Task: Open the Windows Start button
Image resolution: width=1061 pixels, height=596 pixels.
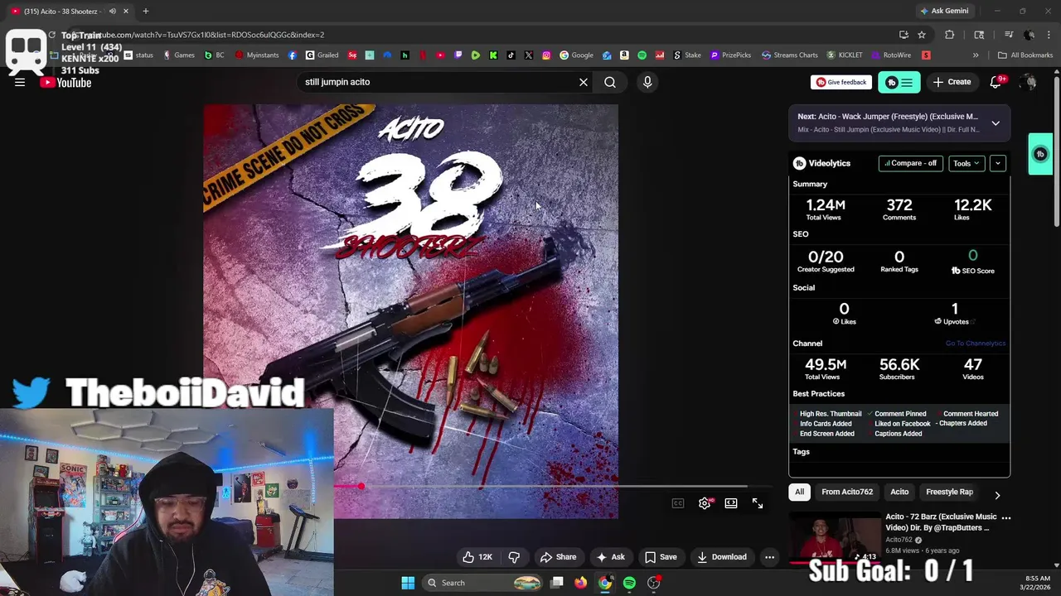Action: click(408, 583)
